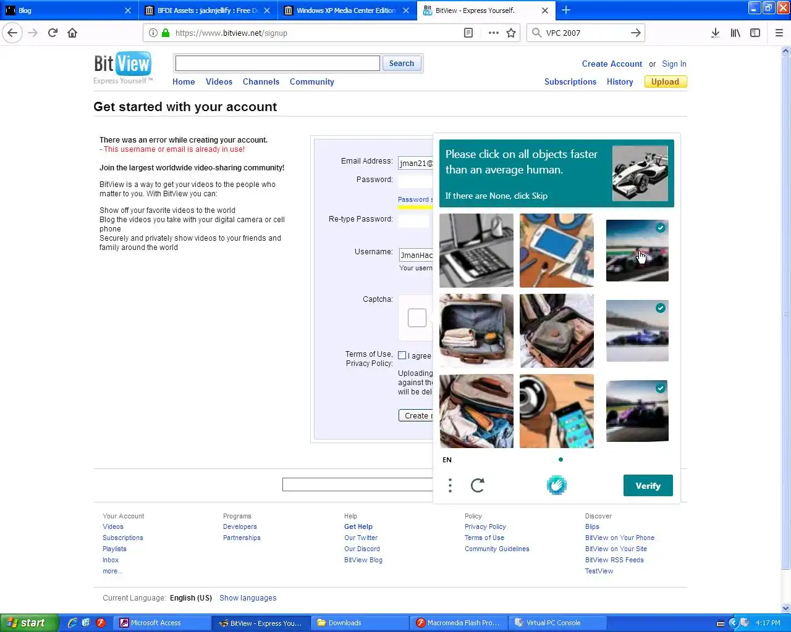Screen dimensions: 791x632
Task: Close the Blog tab
Action: pos(128,10)
